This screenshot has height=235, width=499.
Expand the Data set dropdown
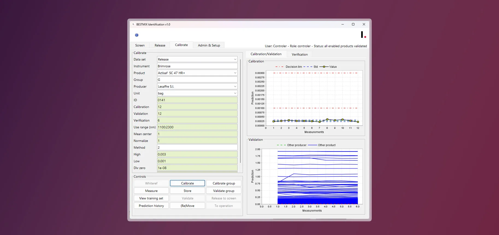(197, 59)
